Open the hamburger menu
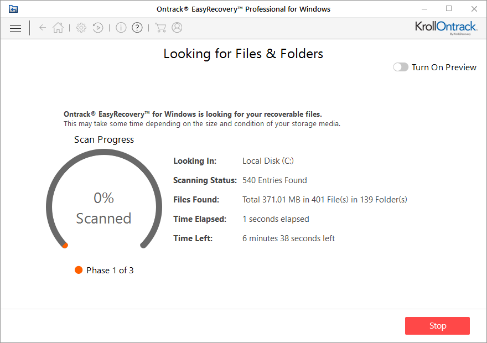Viewport: 487px width, 343px height. point(15,28)
